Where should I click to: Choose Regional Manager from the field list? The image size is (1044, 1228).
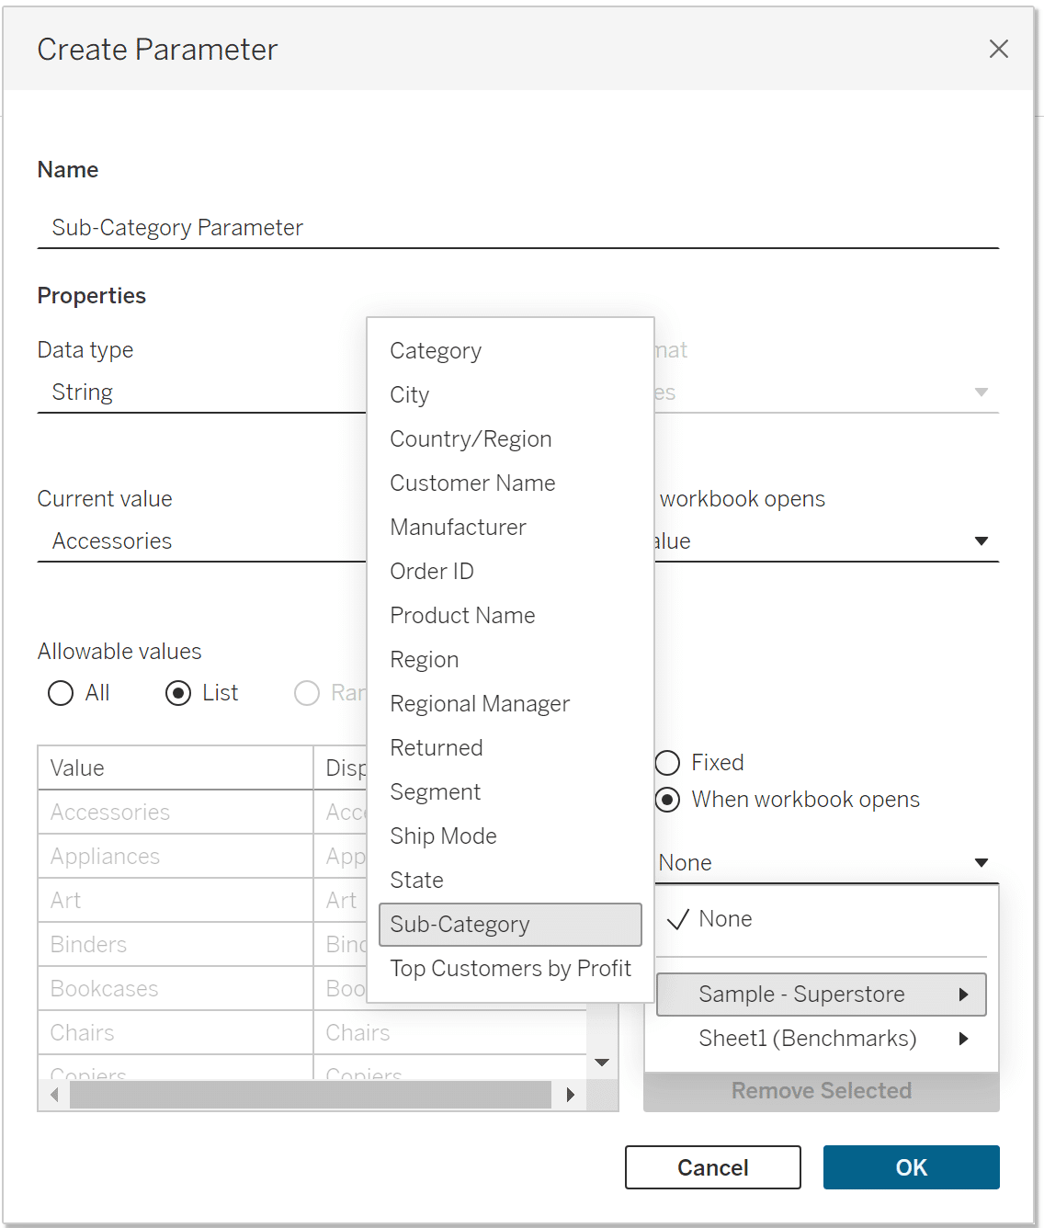coord(510,704)
